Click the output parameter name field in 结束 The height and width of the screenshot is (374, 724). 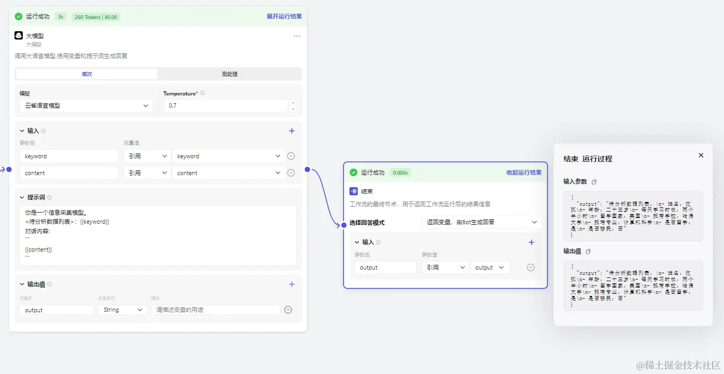point(386,267)
